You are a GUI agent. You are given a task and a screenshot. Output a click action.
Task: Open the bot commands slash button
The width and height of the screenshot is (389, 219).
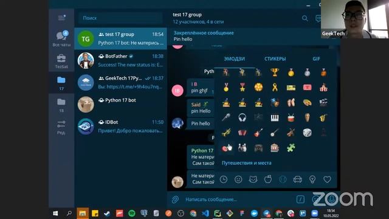pyautogui.click(x=300, y=200)
